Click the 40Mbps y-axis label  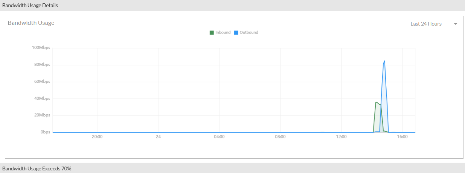(x=42, y=99)
